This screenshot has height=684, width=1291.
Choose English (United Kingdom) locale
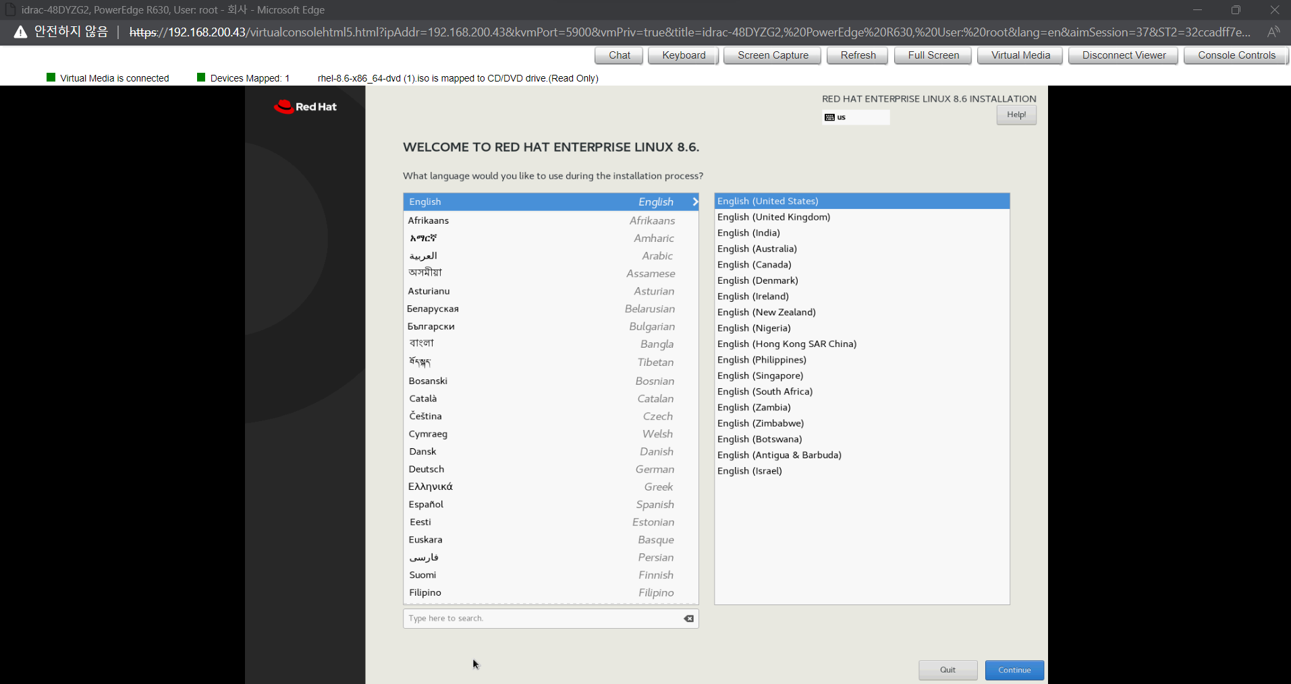(862, 217)
